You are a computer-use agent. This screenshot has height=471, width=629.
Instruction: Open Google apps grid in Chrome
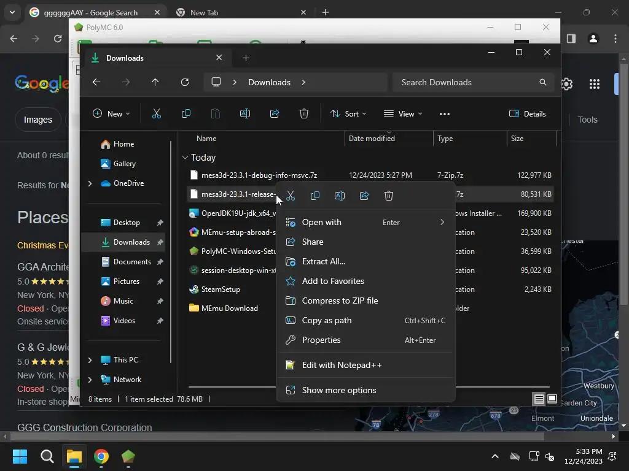point(595,83)
